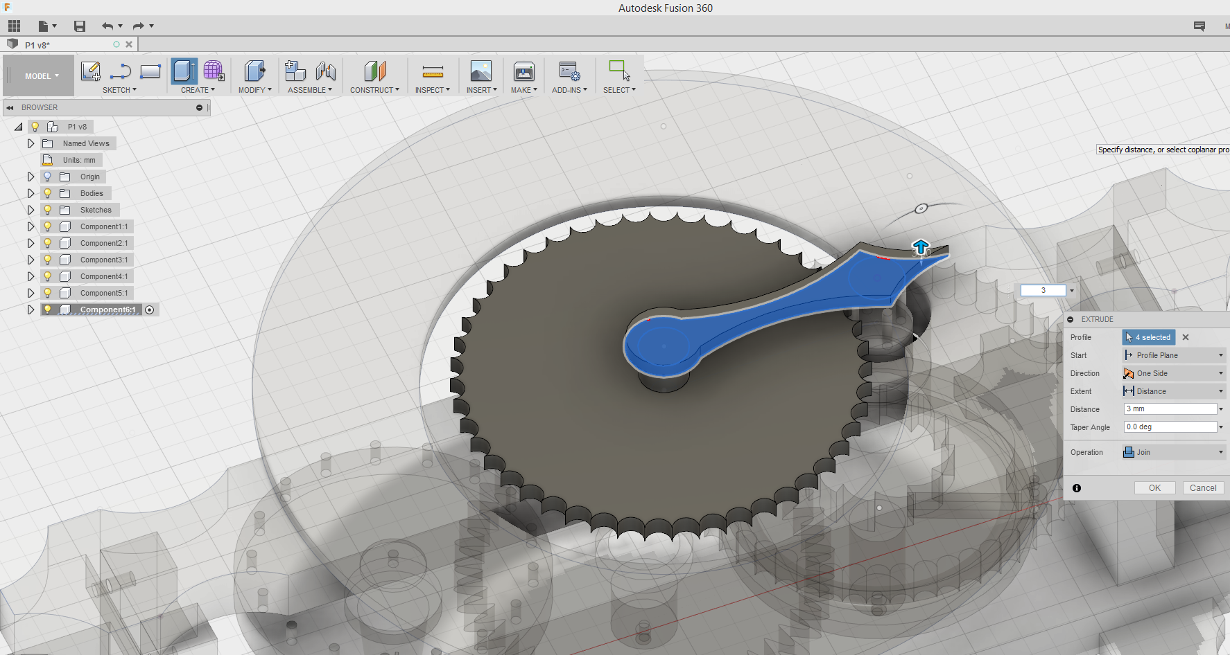Image resolution: width=1230 pixels, height=655 pixels.
Task: Open the comments chat icon
Action: click(x=1199, y=26)
